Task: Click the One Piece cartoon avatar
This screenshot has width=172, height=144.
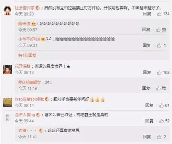Action: coord(8,11)
